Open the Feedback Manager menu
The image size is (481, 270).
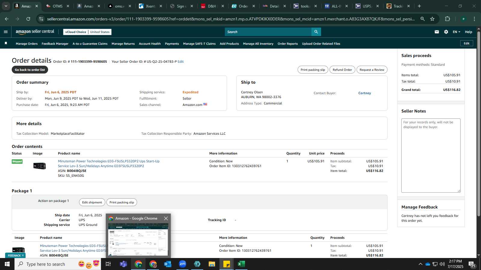55,44
